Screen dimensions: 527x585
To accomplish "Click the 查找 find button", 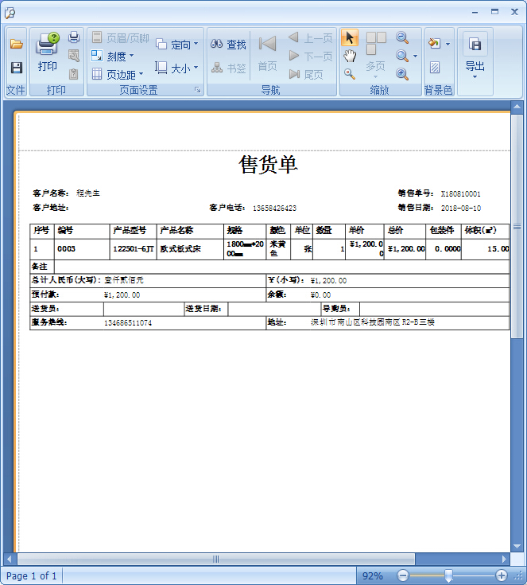I will [229, 45].
